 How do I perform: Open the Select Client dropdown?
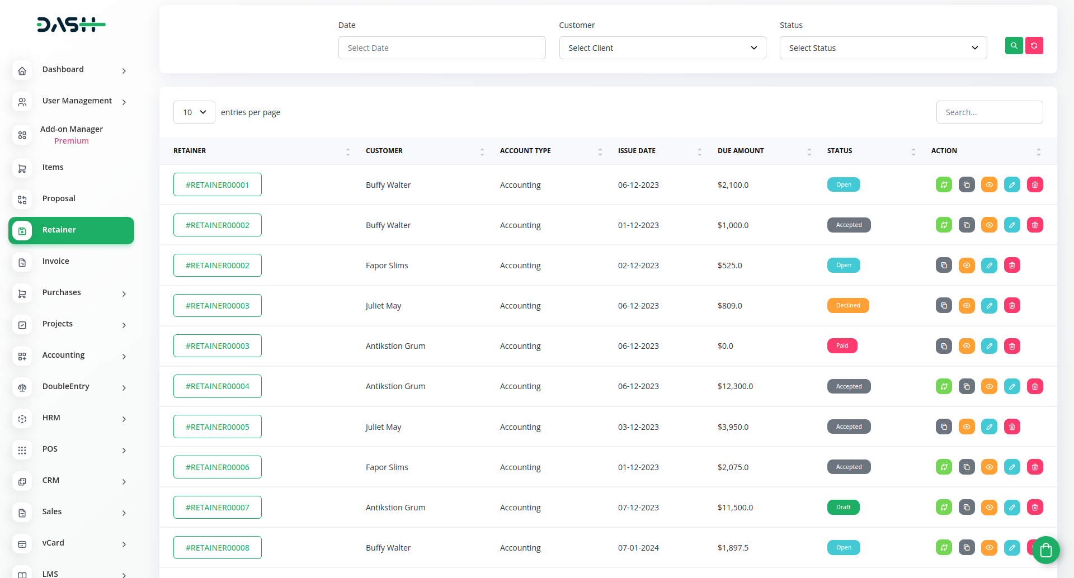click(x=662, y=48)
